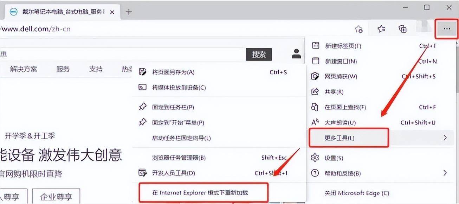Choose 固定到任务栏(P)

click(x=219, y=107)
